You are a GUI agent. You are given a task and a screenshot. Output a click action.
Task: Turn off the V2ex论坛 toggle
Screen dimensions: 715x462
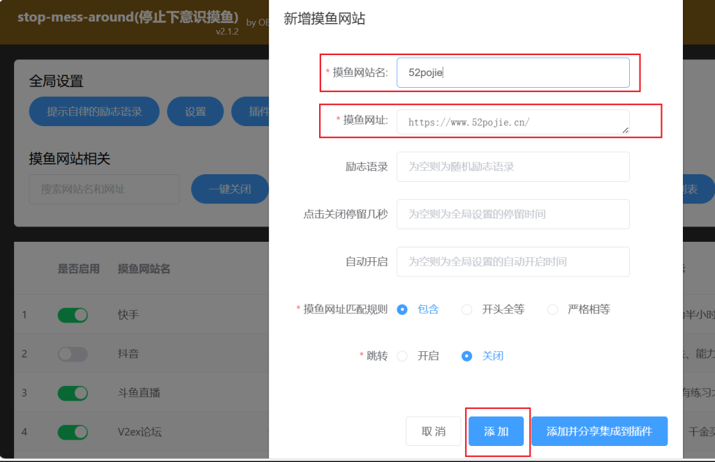click(73, 432)
